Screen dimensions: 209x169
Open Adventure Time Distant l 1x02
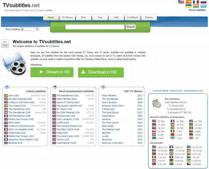click(23, 139)
